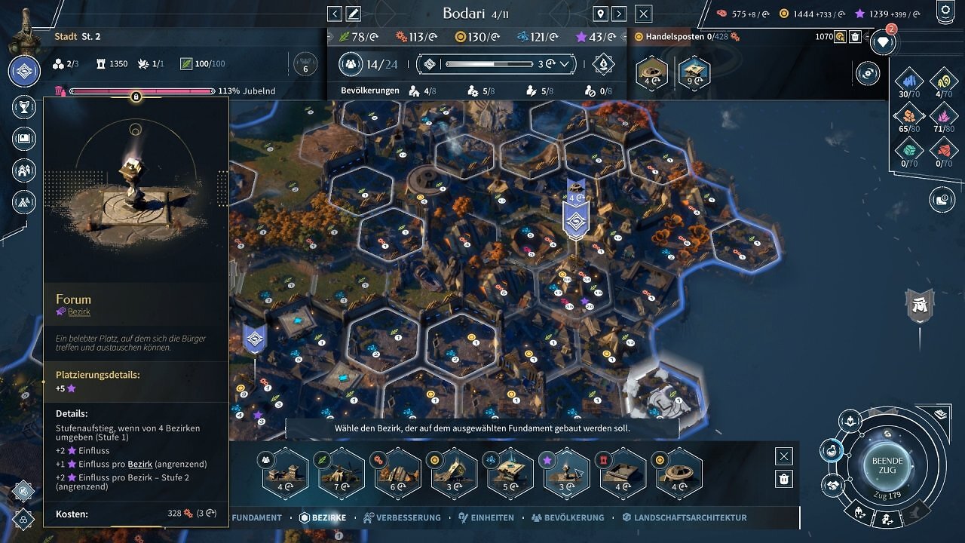Open the population group icon in left sidebar
Viewport: 965px width, 543px height.
[x=24, y=170]
